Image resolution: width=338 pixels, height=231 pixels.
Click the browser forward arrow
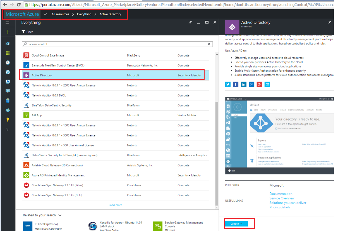click(12, 5)
